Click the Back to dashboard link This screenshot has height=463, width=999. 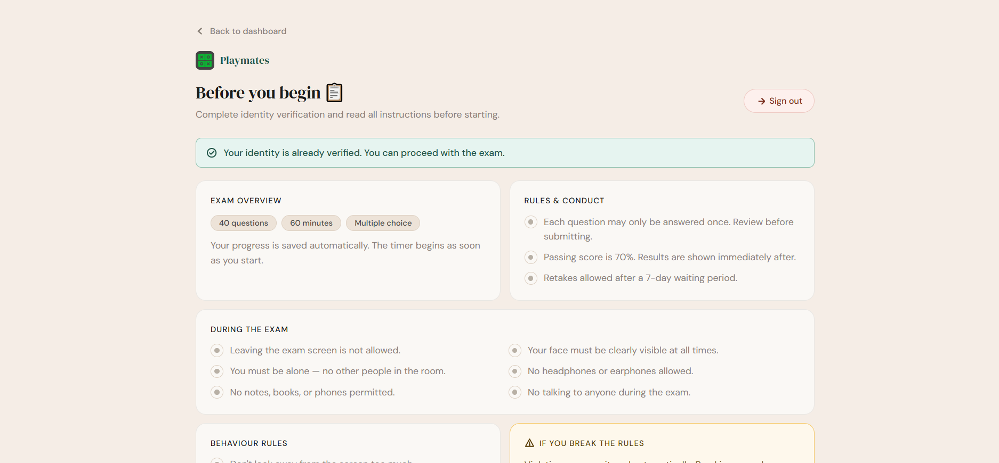click(x=241, y=31)
